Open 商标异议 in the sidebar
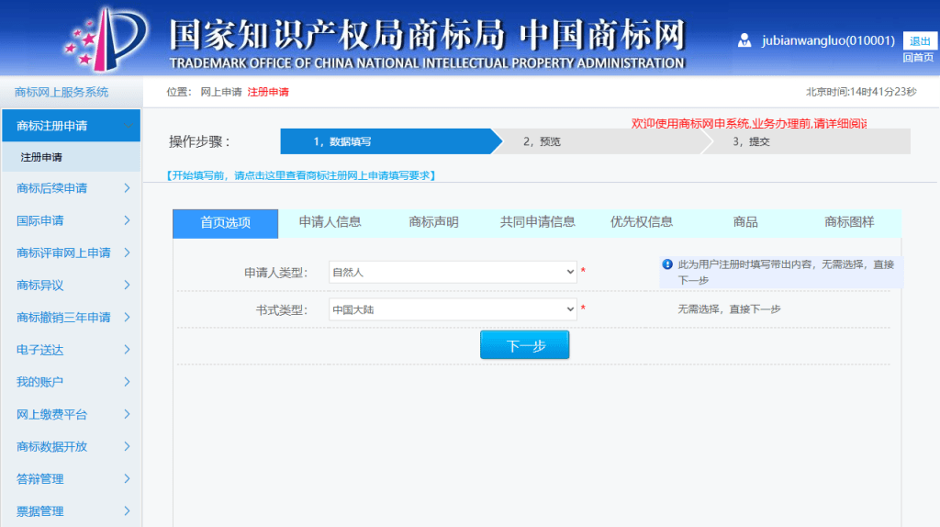The width and height of the screenshot is (940, 527). click(x=40, y=286)
